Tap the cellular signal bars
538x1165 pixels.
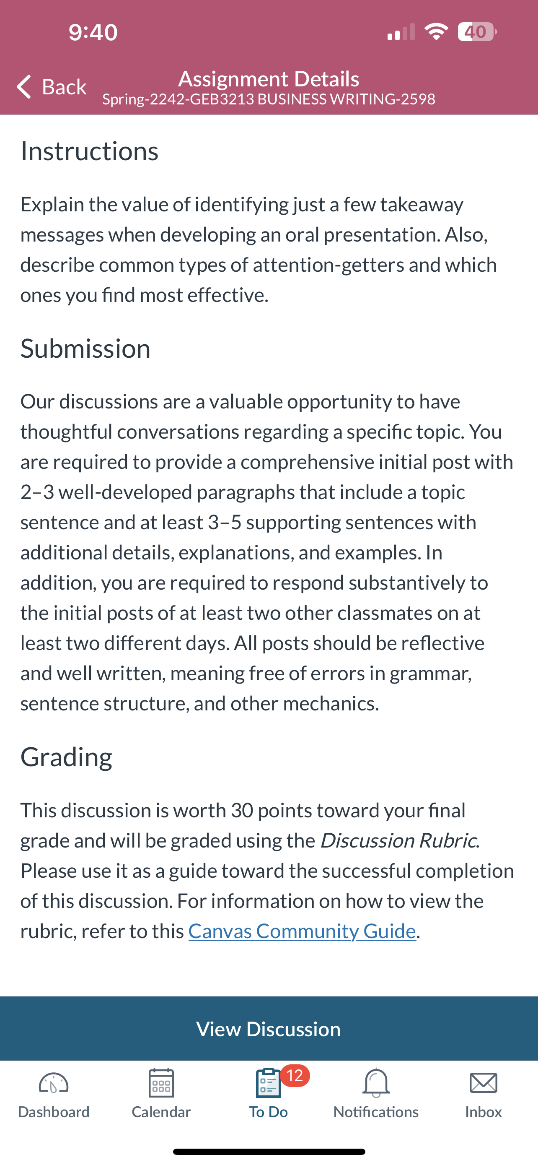[x=401, y=32]
